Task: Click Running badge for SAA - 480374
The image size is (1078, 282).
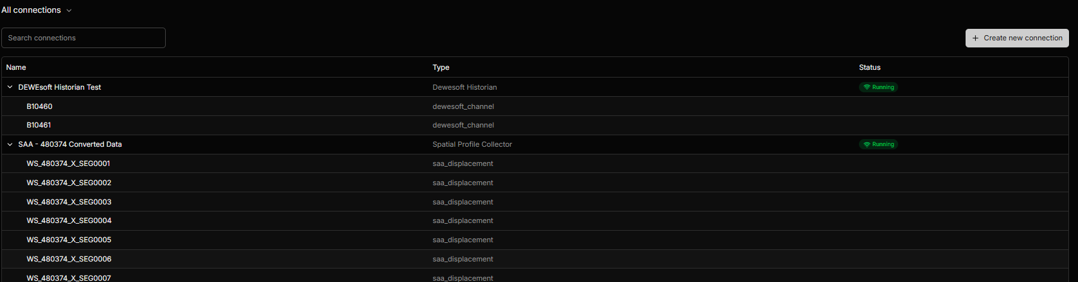Action: click(x=878, y=144)
